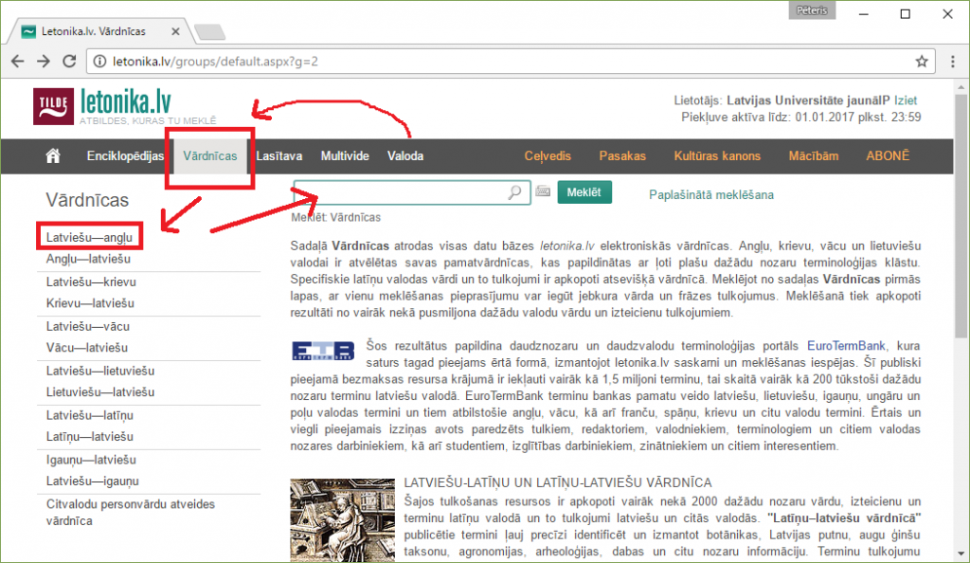Viewport: 970px width, 563px height.
Task: Open the ABONĒ page
Action: [888, 155]
